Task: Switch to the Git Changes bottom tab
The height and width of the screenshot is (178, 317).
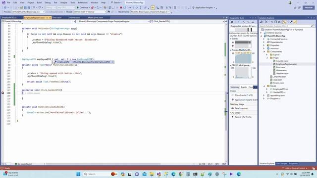Action: pyautogui.click(x=281, y=164)
